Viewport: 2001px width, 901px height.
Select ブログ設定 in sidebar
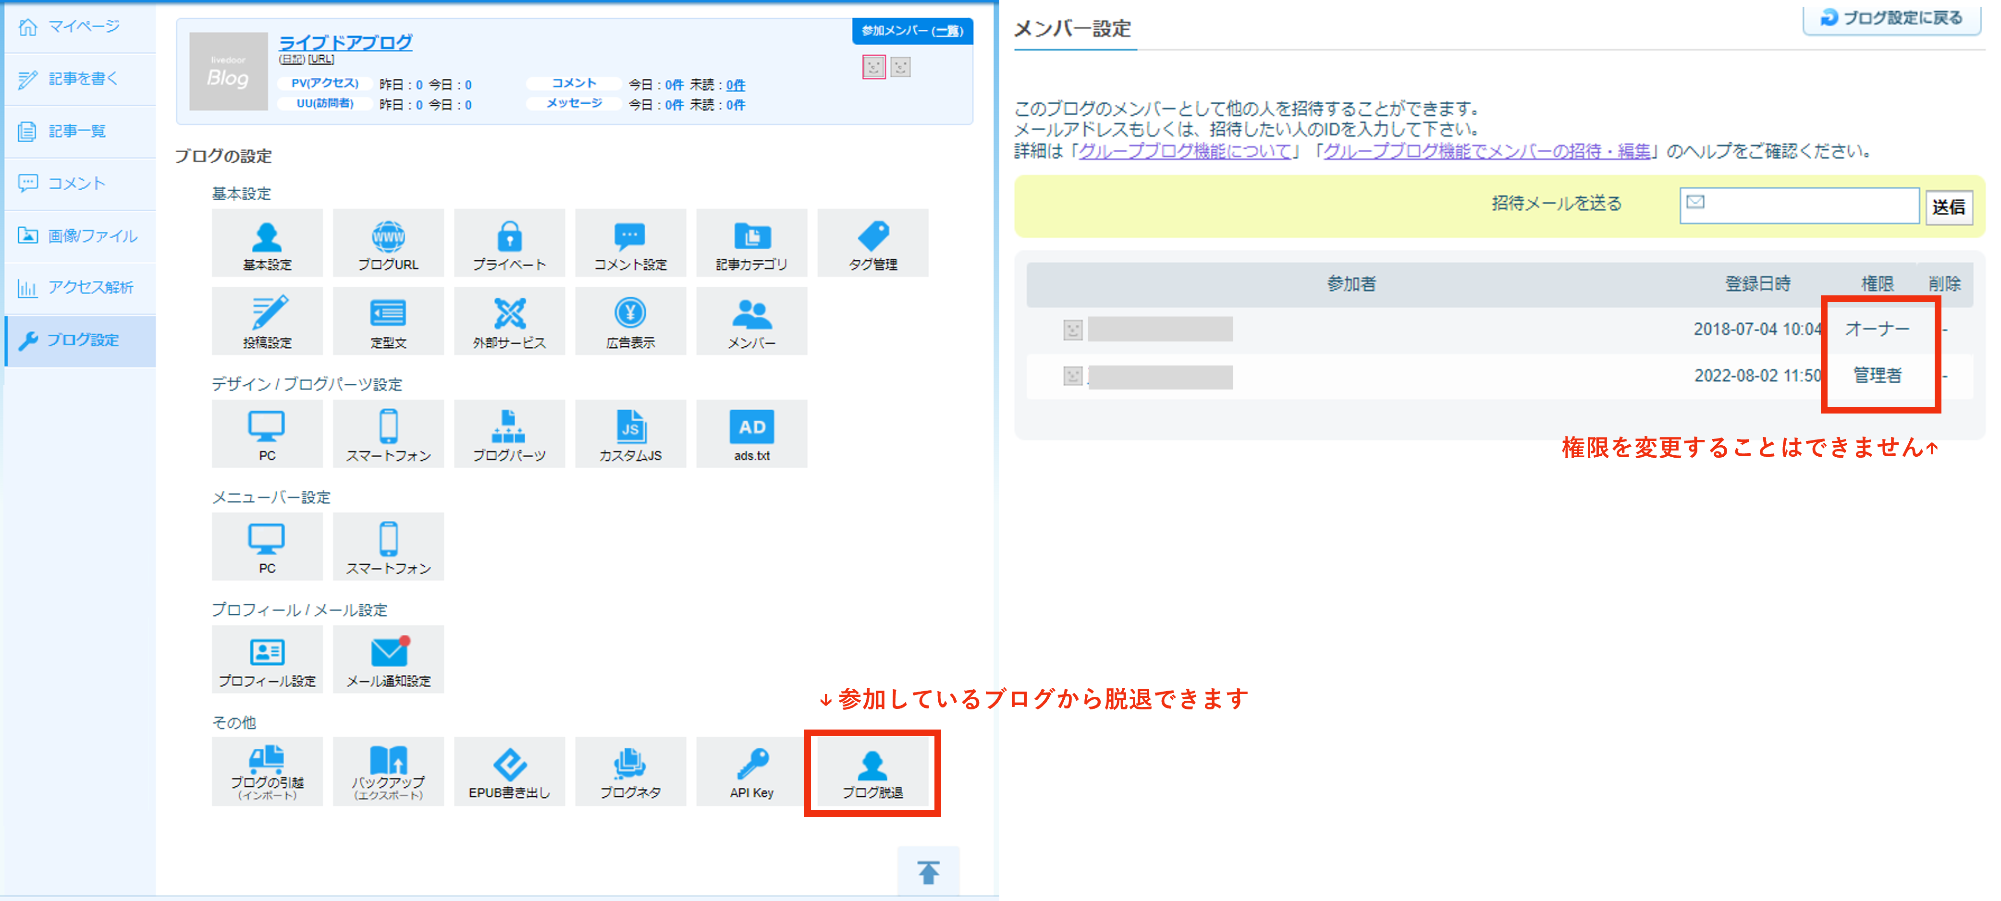(80, 340)
